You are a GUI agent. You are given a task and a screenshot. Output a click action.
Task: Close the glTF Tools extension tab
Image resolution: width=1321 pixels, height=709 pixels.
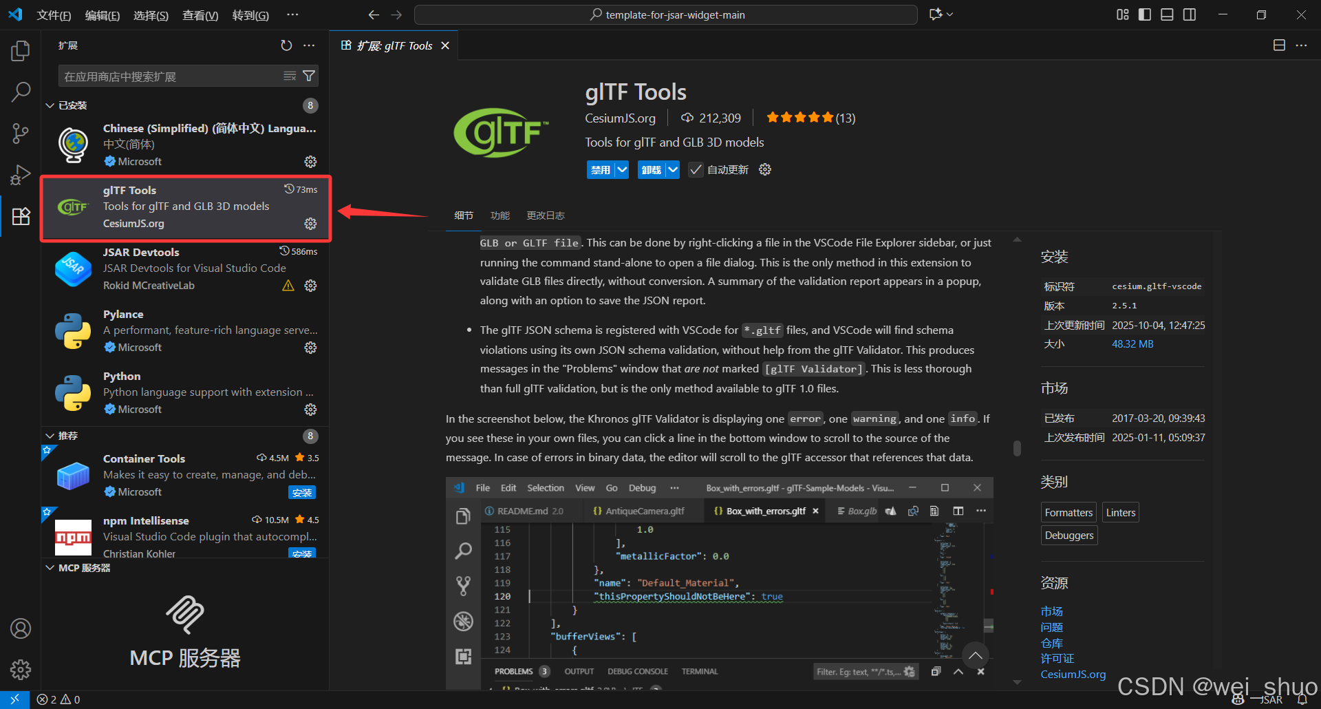coord(445,45)
